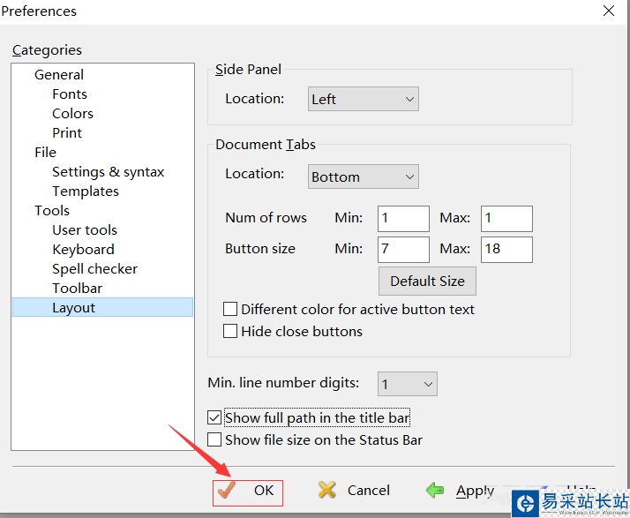This screenshot has height=518, width=630.
Task: Open Settings & syntax category
Action: [108, 172]
